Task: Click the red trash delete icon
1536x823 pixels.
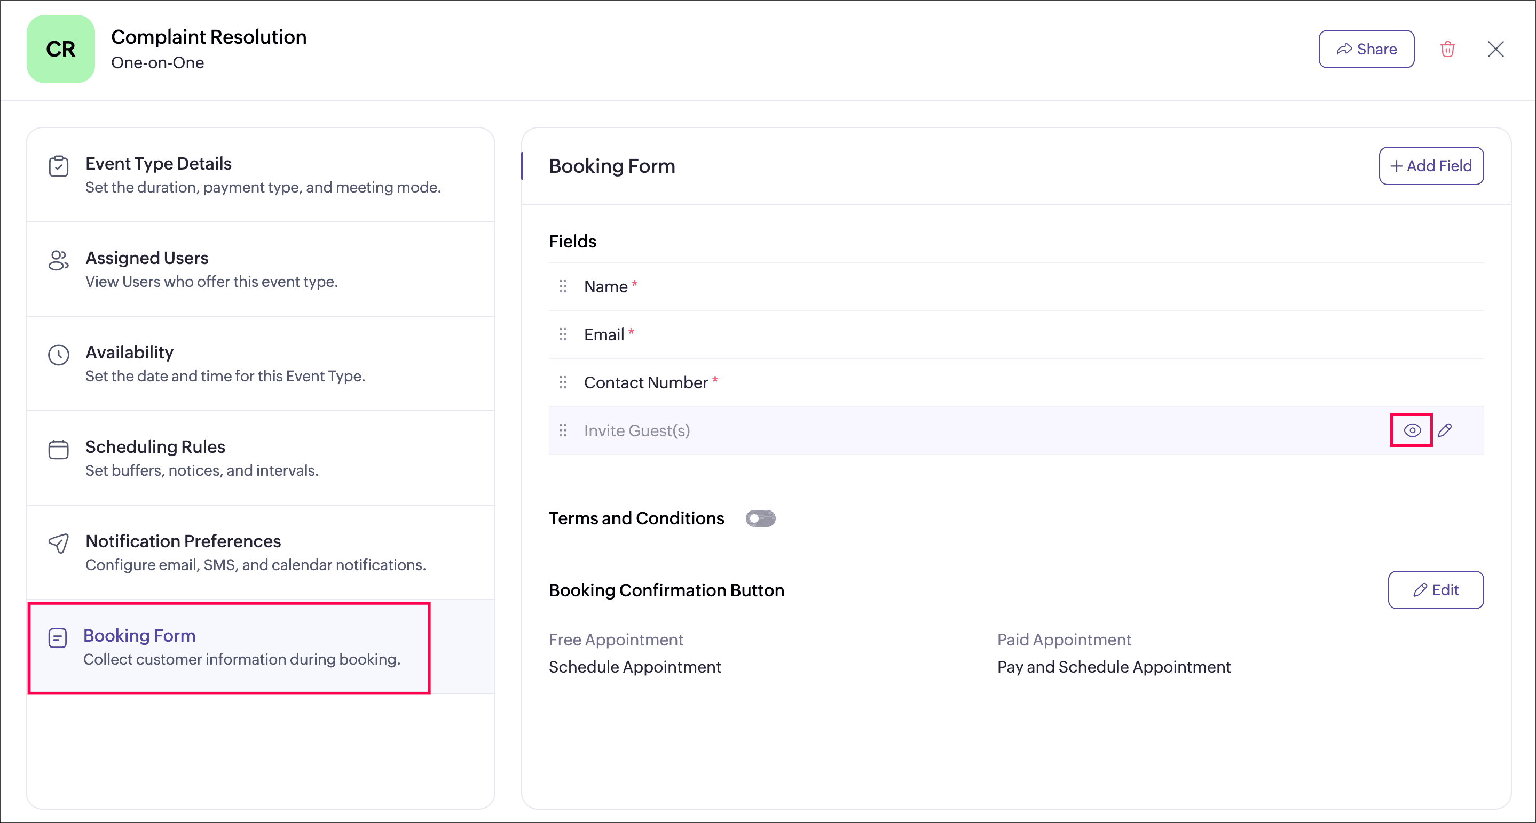Action: 1447,49
